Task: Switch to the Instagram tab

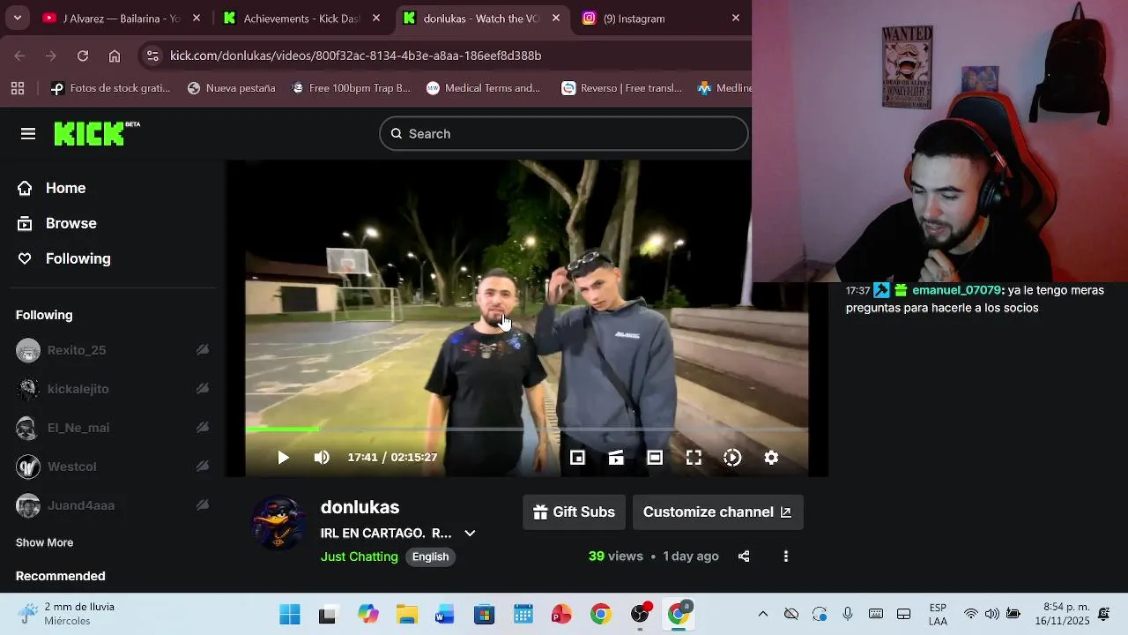Action: [661, 19]
